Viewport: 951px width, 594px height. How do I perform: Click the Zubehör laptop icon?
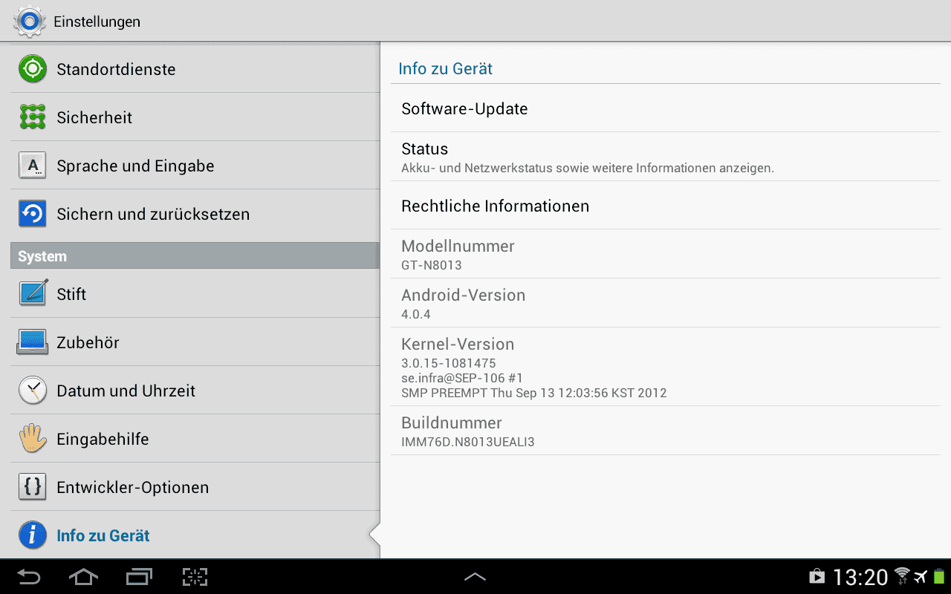point(33,342)
